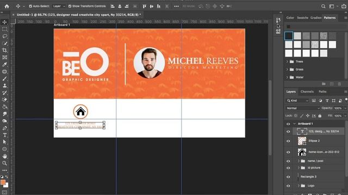This screenshot has width=348, height=195.
Task: Hide the id picture group
Action: [x=288, y=168]
